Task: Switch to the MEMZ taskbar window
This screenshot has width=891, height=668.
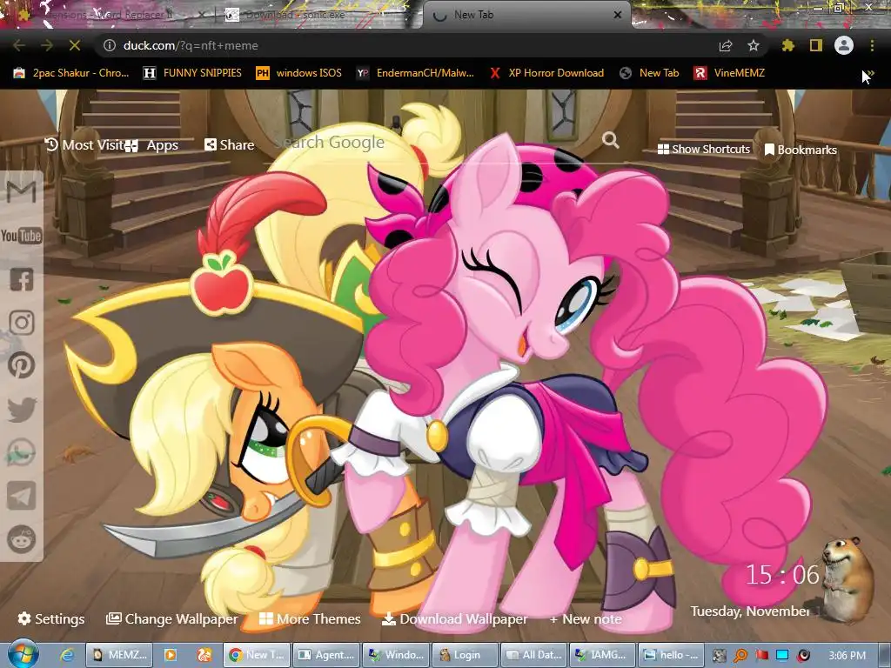Action: click(x=119, y=655)
